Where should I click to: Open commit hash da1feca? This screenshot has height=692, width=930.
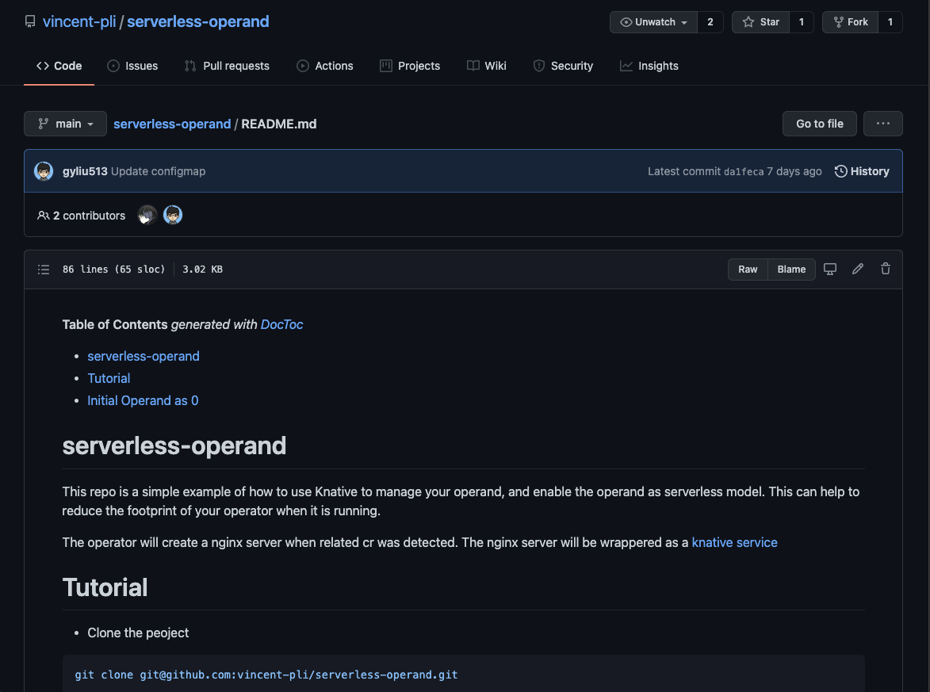click(x=744, y=172)
